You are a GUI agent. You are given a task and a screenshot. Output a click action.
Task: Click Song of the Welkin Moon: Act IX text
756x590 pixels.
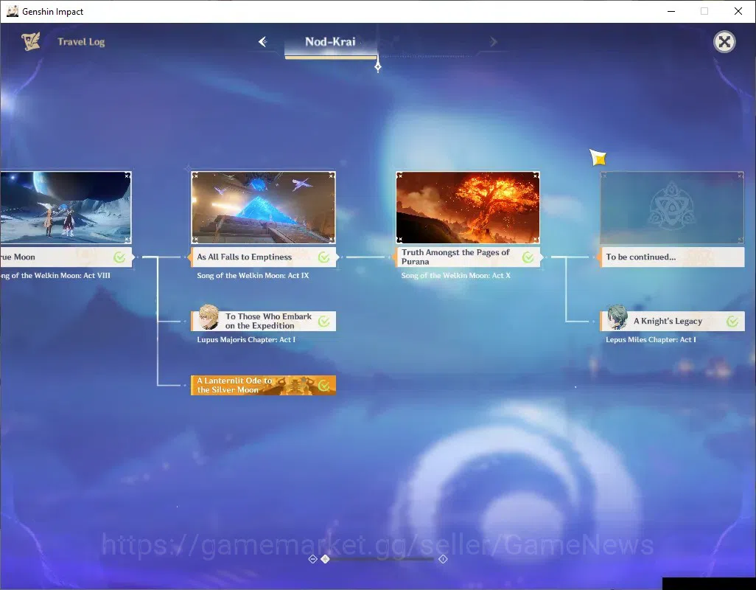click(x=253, y=276)
